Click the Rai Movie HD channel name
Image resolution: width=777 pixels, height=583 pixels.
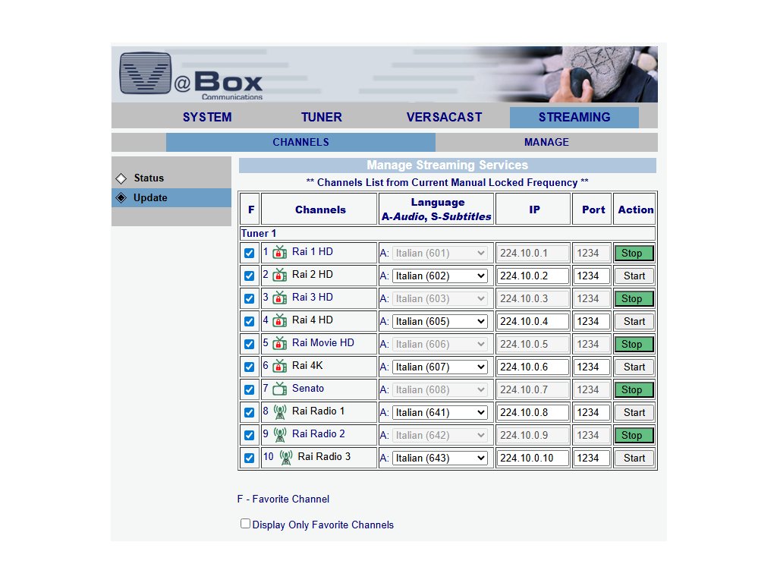point(323,343)
